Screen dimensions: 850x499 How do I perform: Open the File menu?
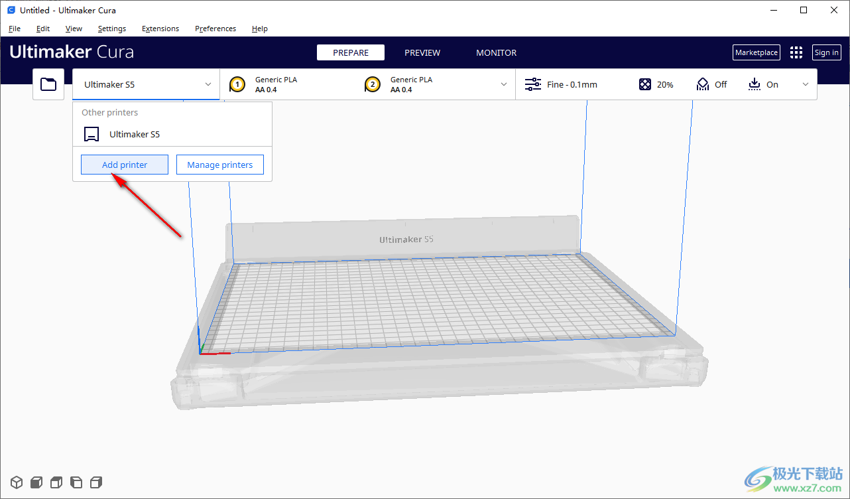15,29
